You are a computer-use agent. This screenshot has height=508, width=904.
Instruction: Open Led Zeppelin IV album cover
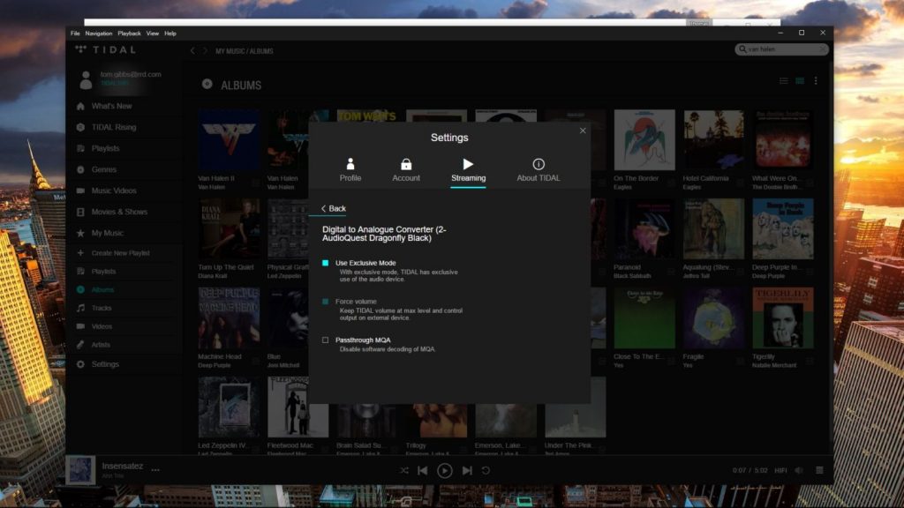point(229,407)
